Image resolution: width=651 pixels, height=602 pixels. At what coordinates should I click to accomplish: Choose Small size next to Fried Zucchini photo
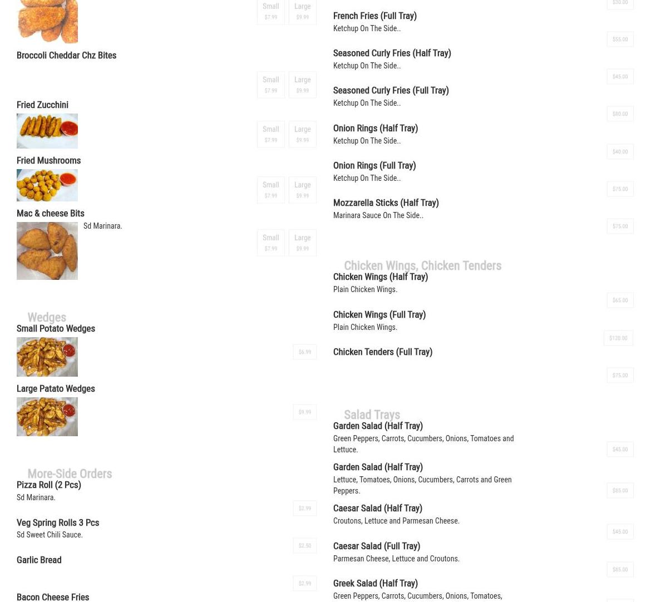point(271,134)
